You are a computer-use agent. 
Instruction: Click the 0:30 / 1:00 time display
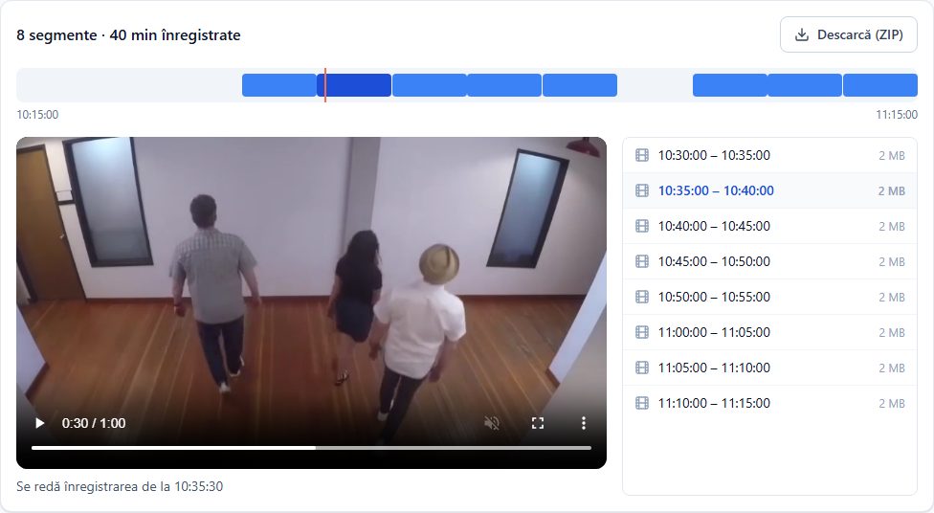(x=94, y=423)
